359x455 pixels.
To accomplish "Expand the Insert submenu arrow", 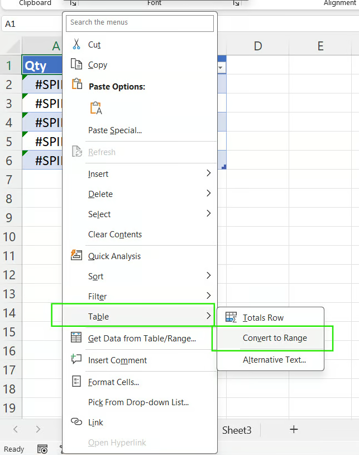I will [208, 173].
